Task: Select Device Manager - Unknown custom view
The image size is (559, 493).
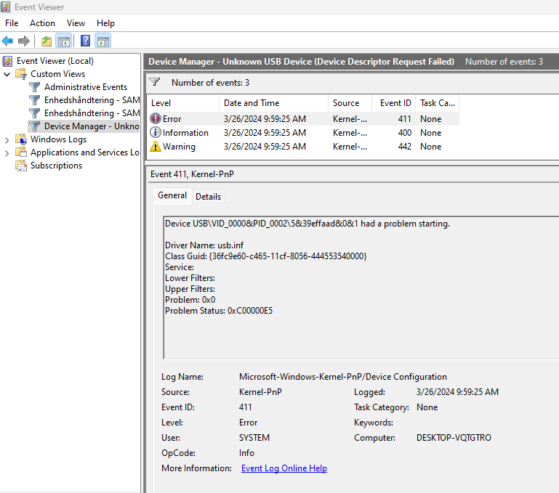Action: click(92, 126)
